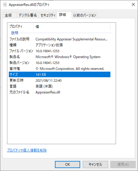Open the プロパティや個人情報を削除 link
This screenshot has width=138, height=171.
coord(27,150)
